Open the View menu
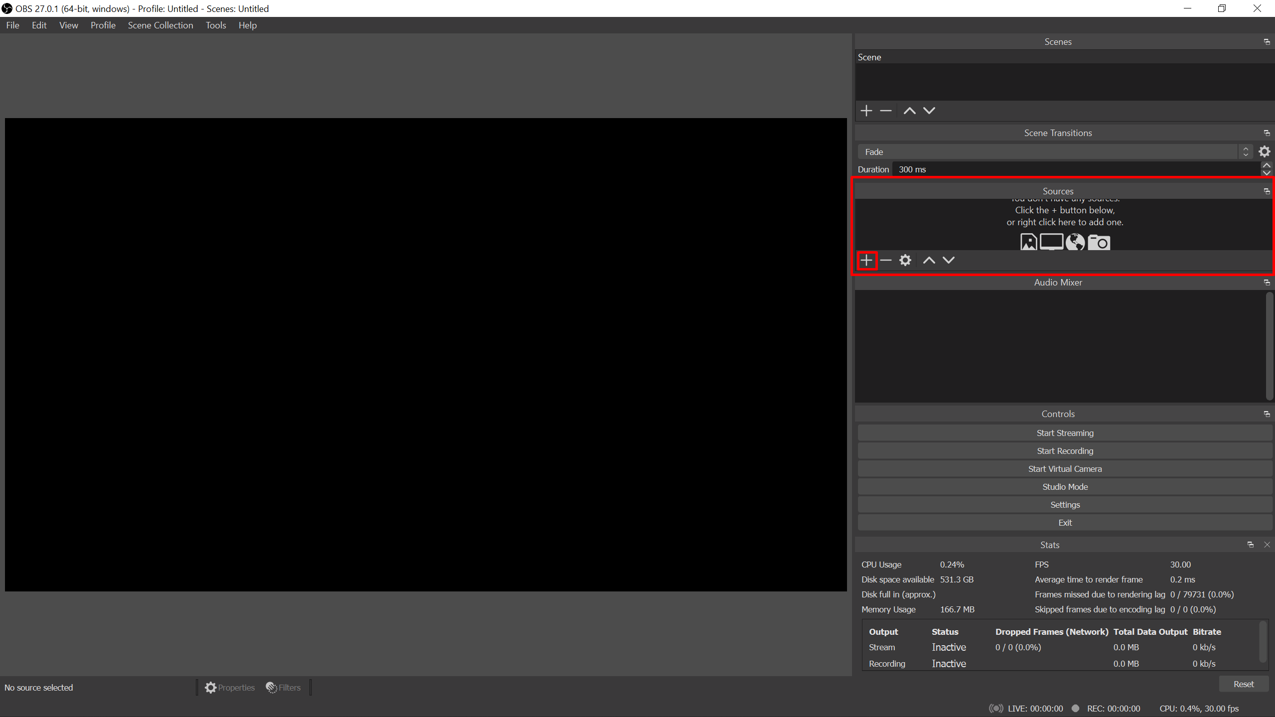1275x717 pixels. point(69,25)
